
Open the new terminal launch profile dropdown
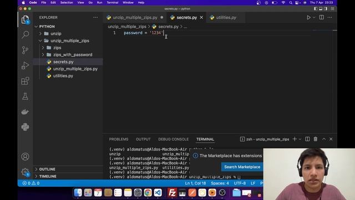300,139
